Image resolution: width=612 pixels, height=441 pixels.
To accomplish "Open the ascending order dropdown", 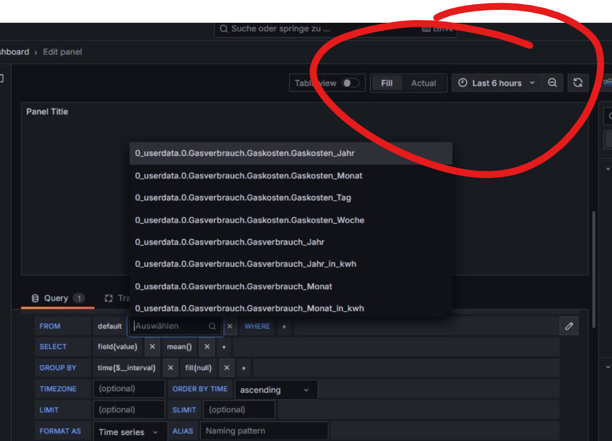I will point(276,390).
